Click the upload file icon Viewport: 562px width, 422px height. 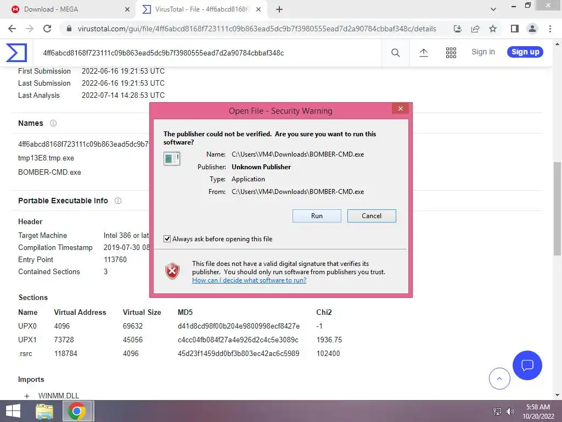coord(423,53)
